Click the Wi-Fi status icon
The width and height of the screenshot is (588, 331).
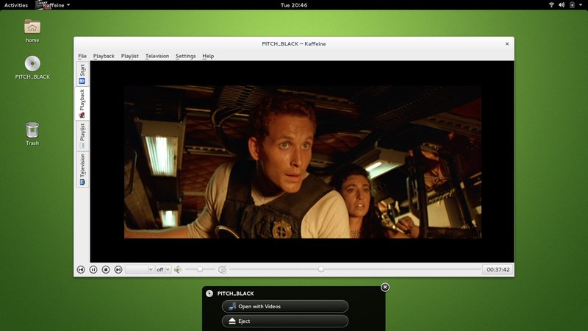point(551,5)
